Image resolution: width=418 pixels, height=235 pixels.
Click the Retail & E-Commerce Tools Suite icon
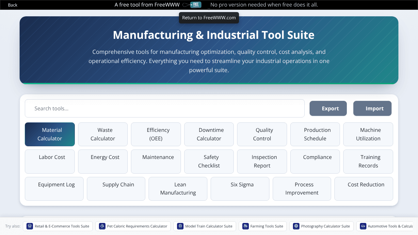coord(30,226)
